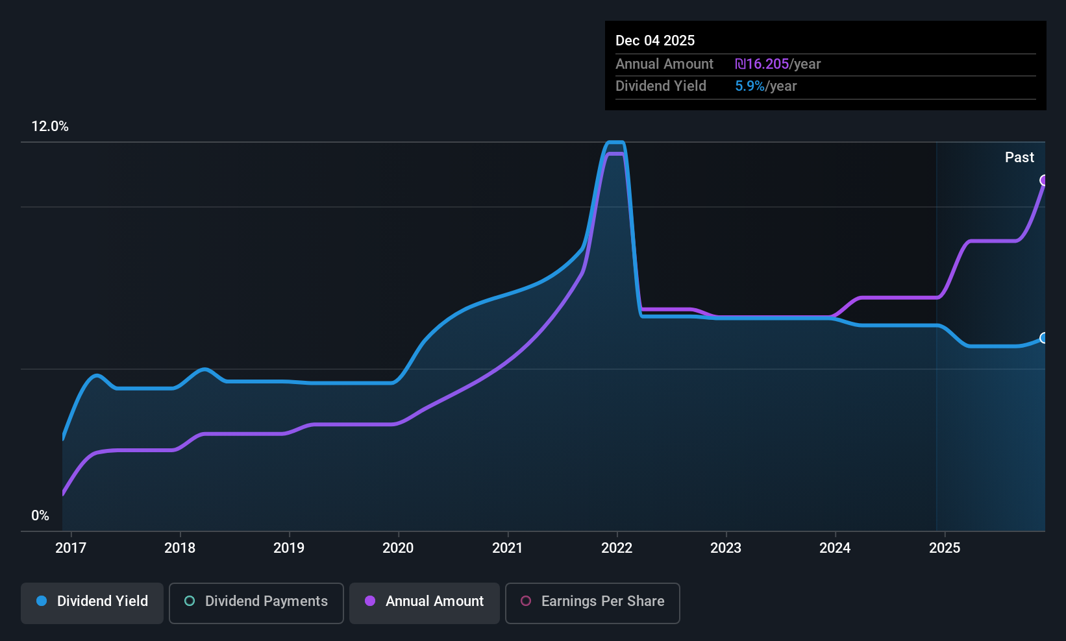Select the white data point marker below it
The height and width of the screenshot is (641, 1066).
coord(1044,338)
